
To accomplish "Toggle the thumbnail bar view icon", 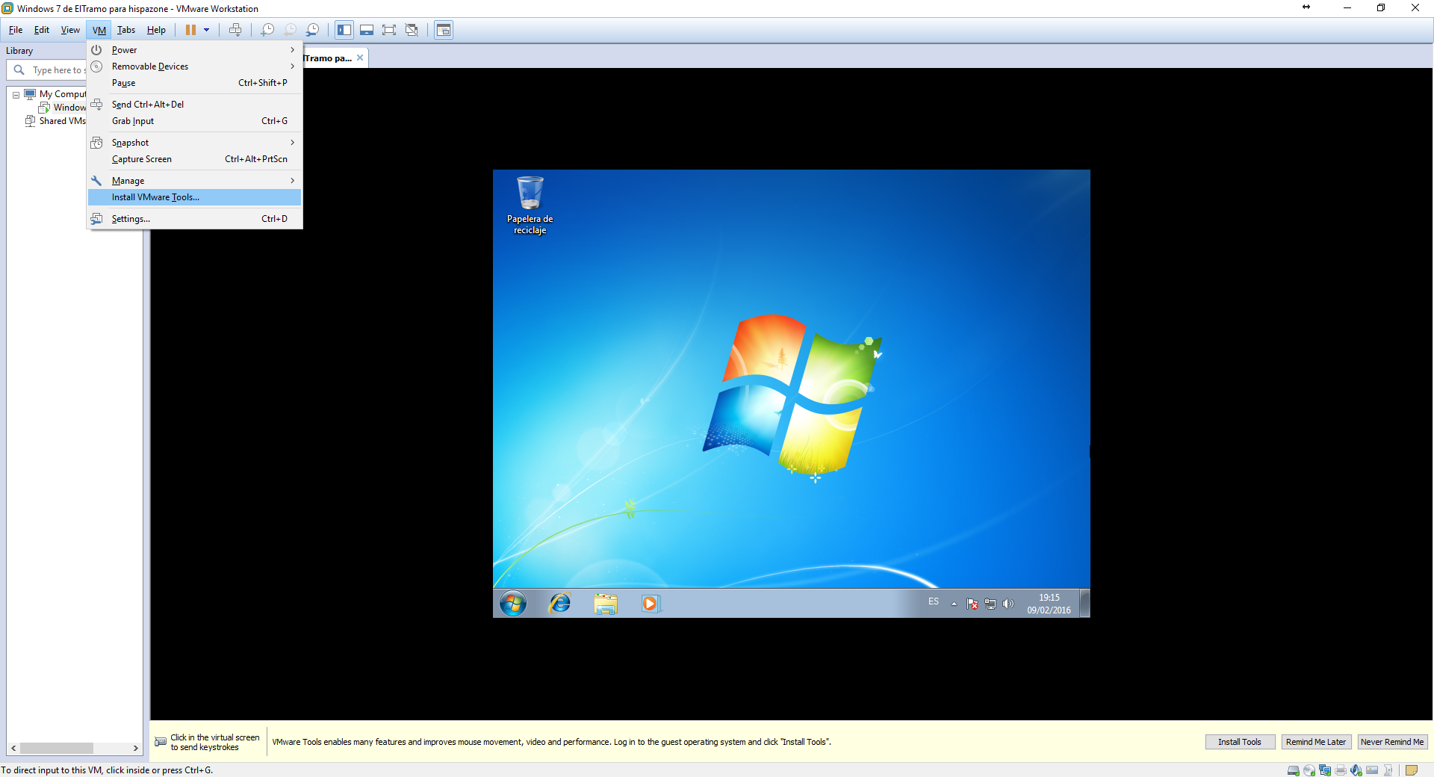I will click(x=367, y=30).
